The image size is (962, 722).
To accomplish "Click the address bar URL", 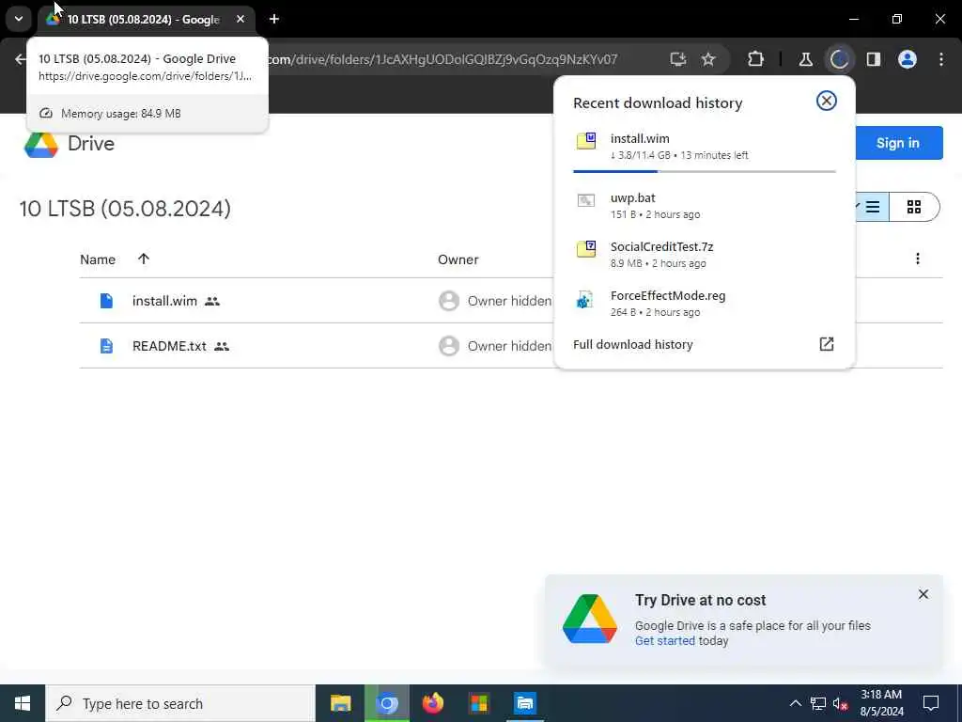I will pyautogui.click(x=442, y=59).
